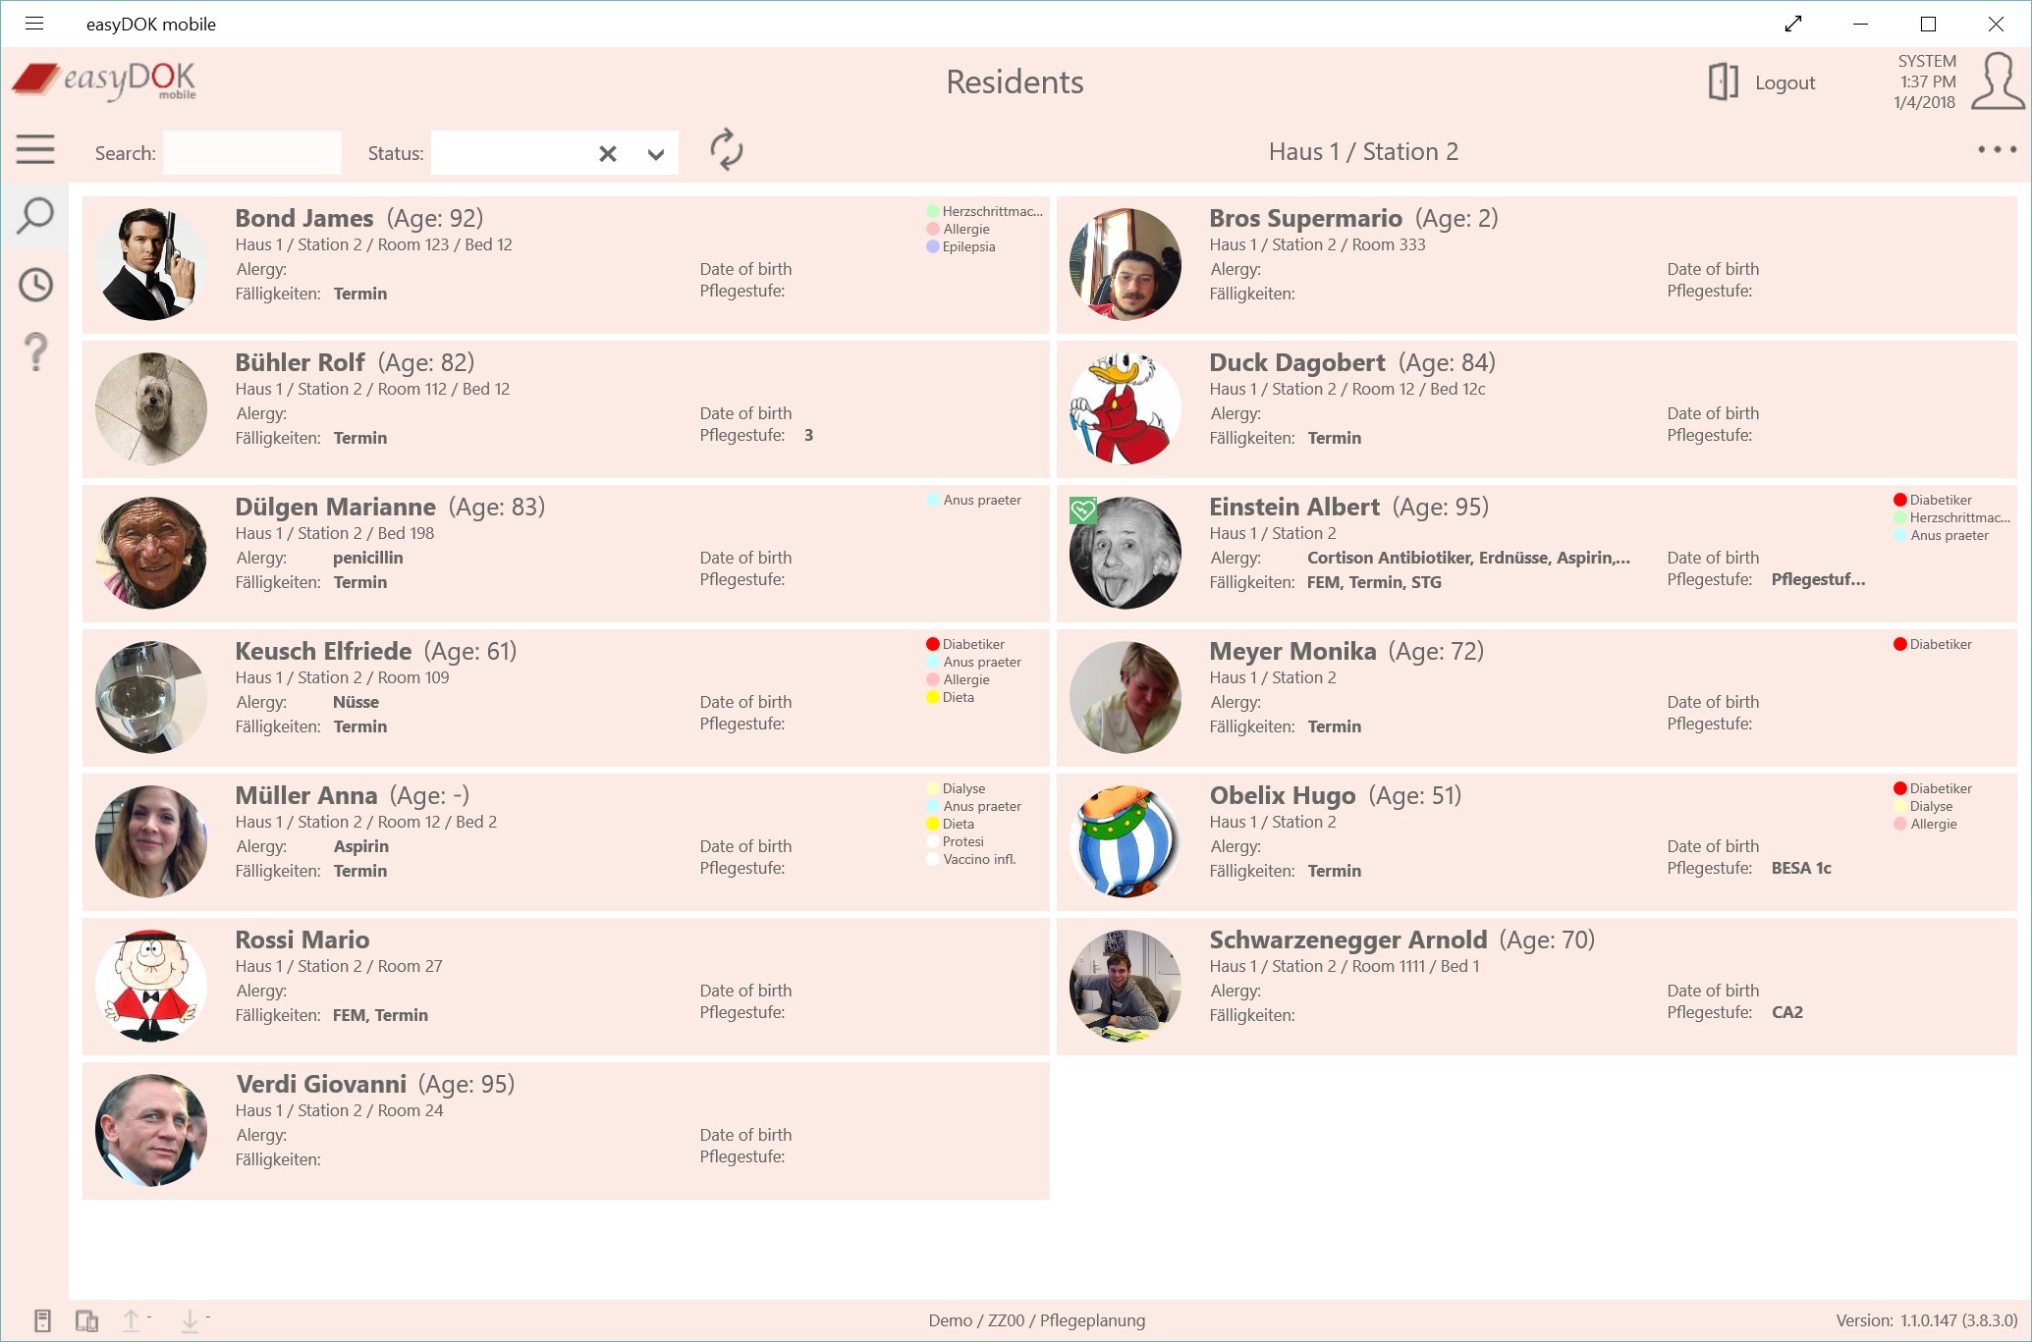
Task: Open help via the question mark icon
Action: [x=35, y=352]
